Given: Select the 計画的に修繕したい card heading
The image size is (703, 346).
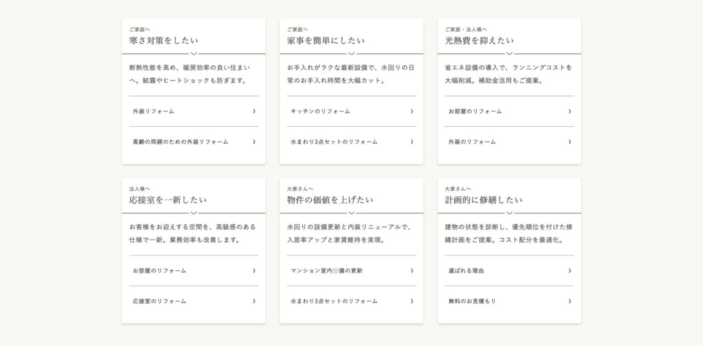Looking at the screenshot, I should (483, 200).
